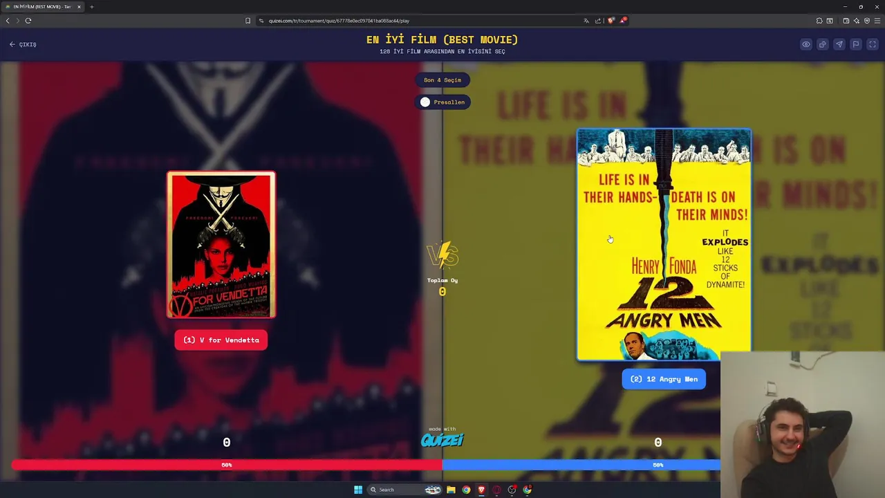Click the red vote percentage bar
885x498 pixels.
(x=227, y=465)
